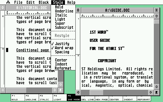This screenshot has height=102, width=163.
Task: Choose Center from Style menu
Action: (63, 60)
